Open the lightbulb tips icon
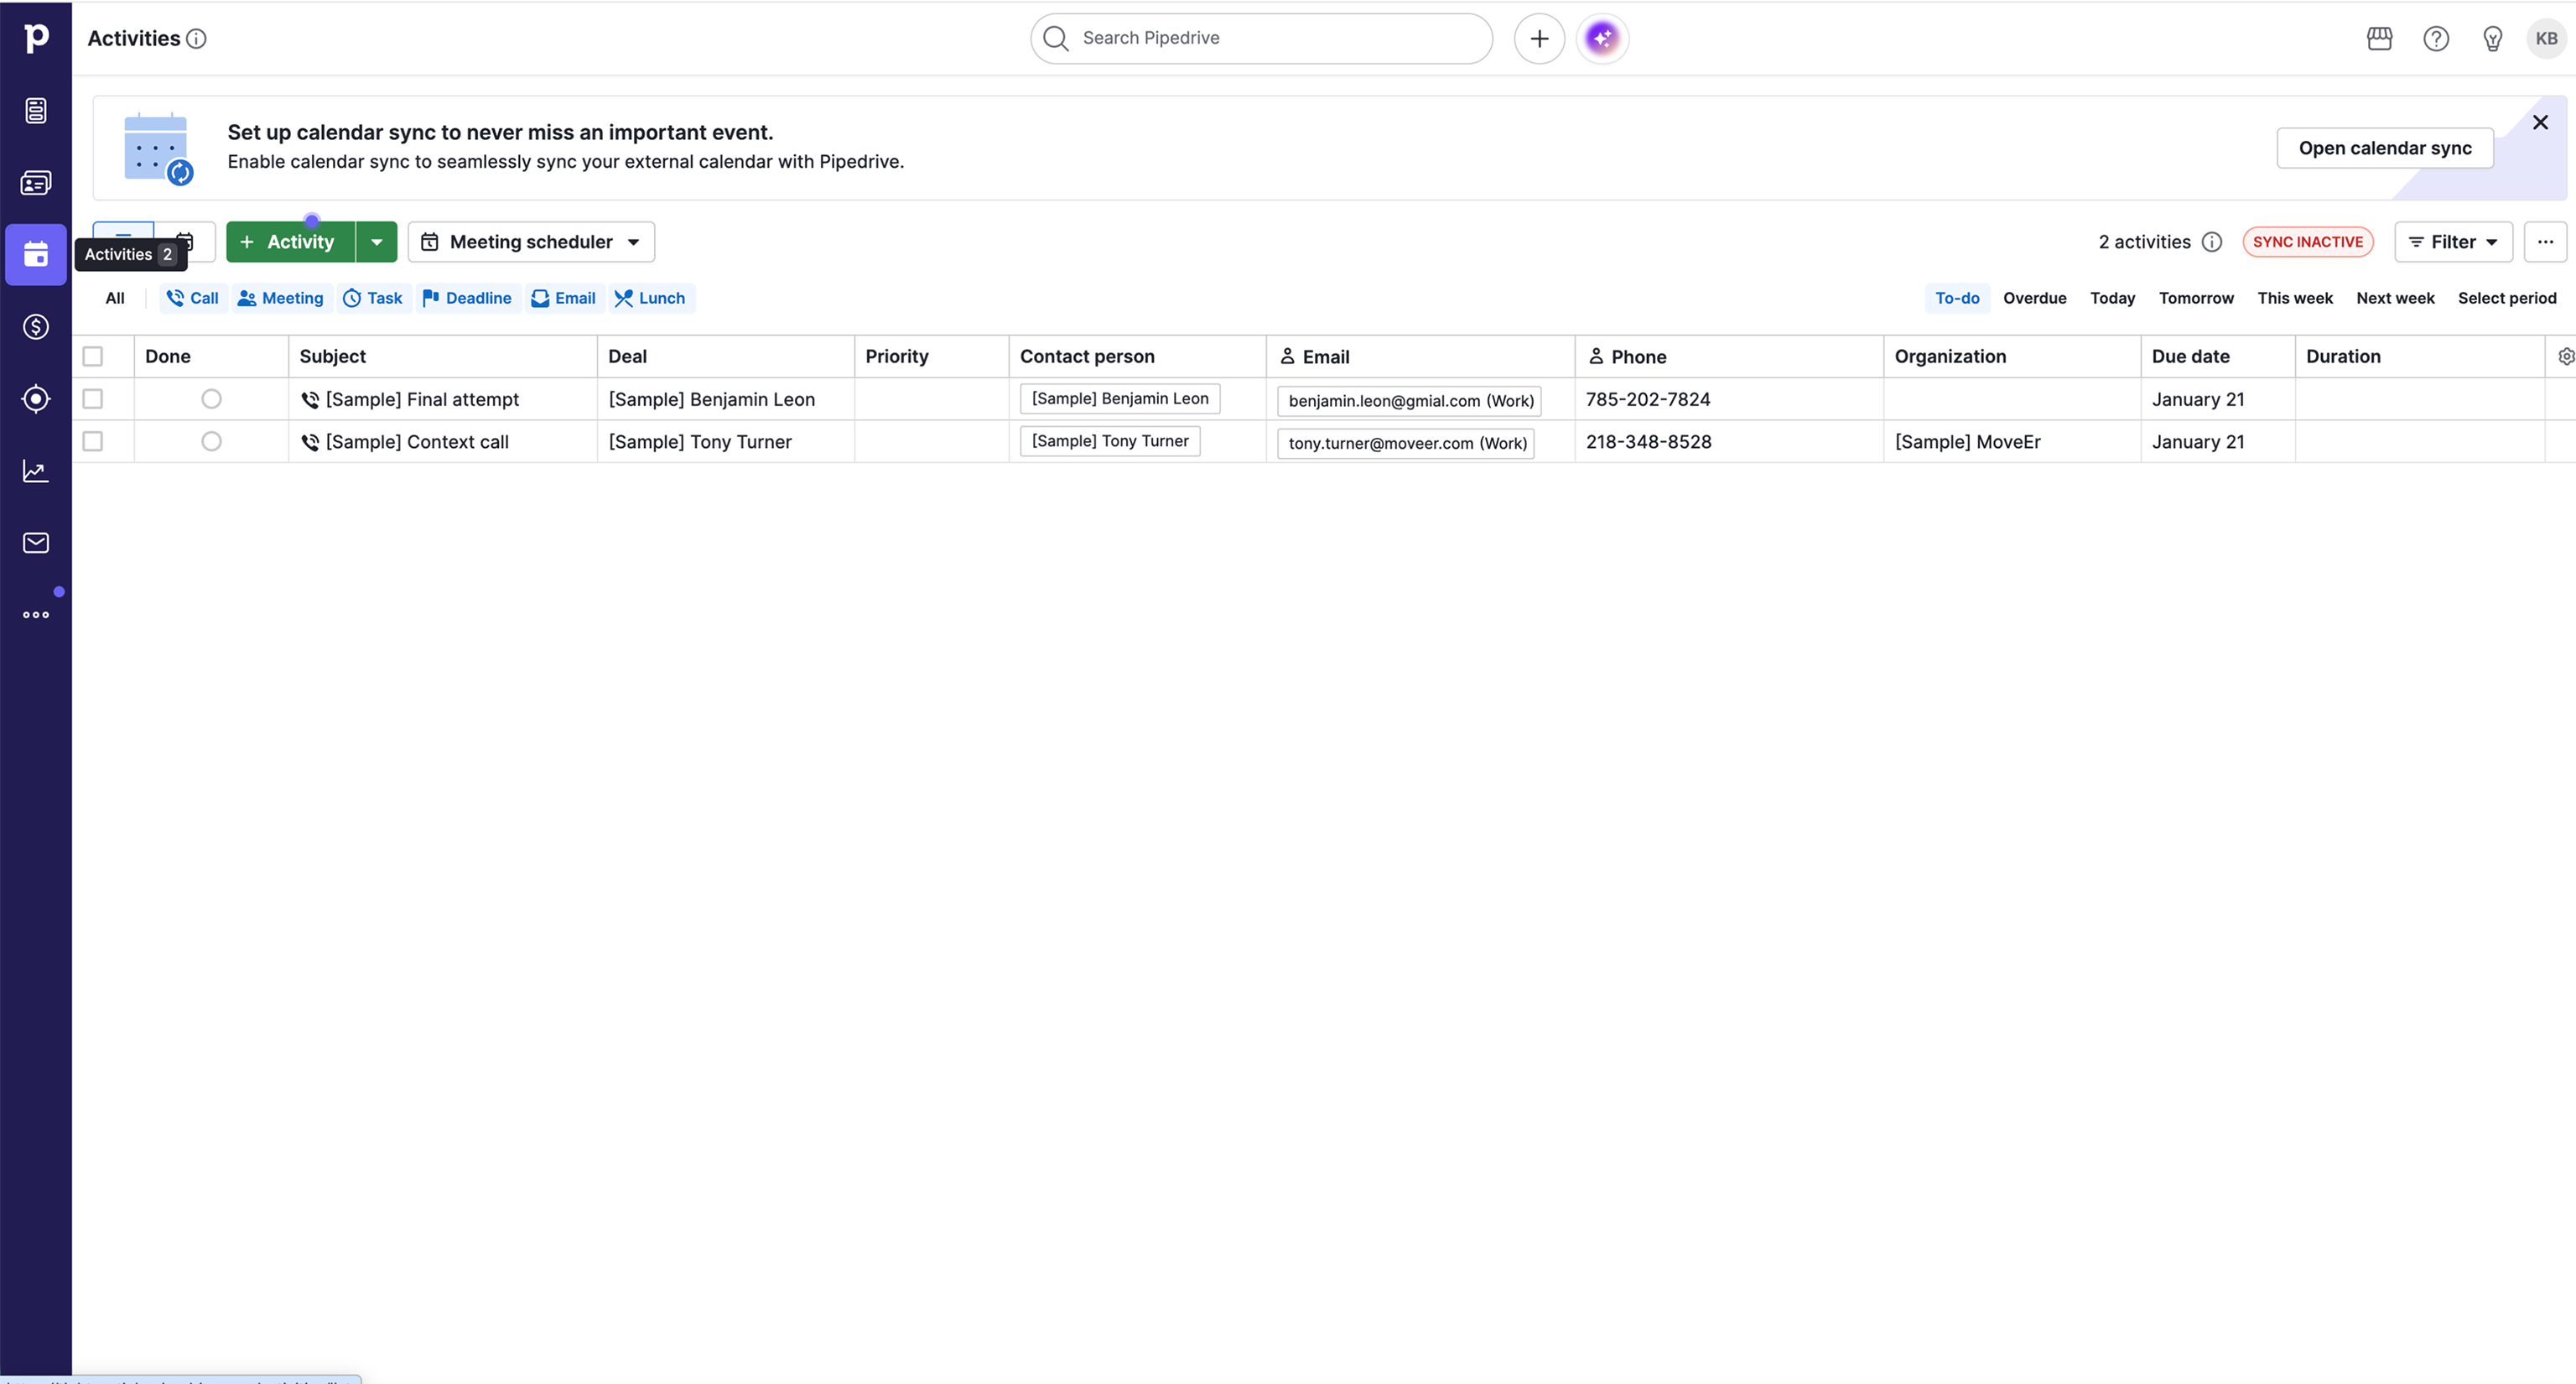 (2493, 38)
